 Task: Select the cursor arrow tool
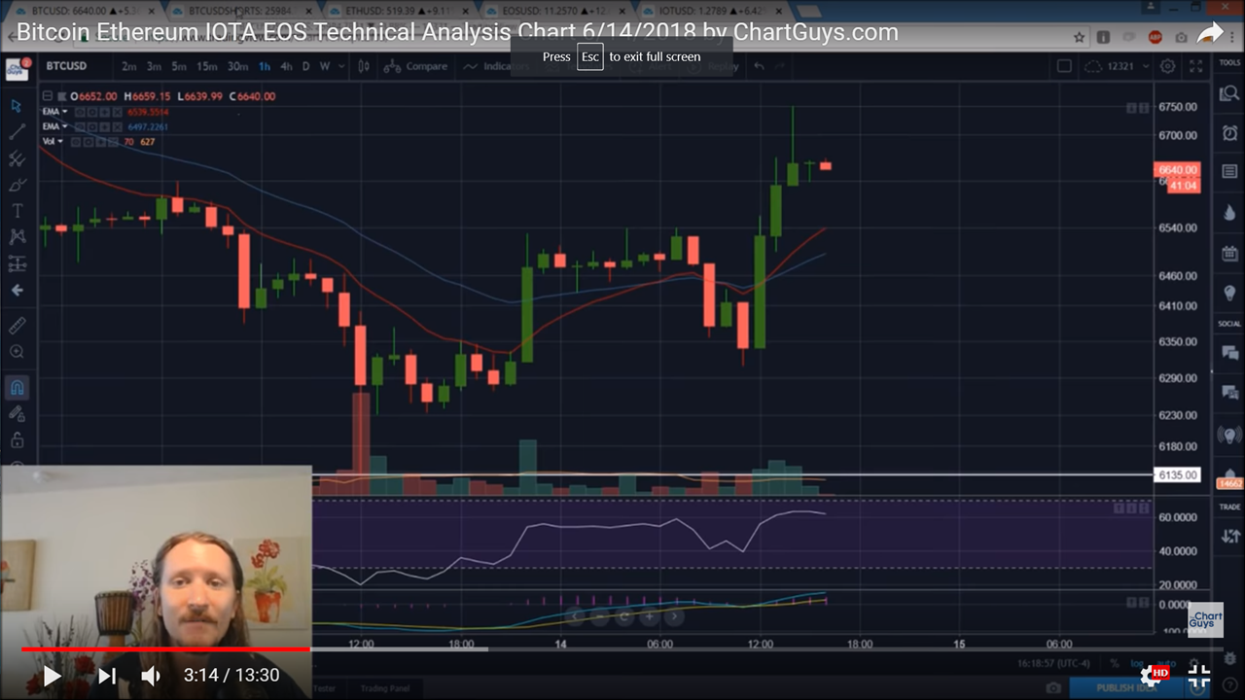click(17, 106)
